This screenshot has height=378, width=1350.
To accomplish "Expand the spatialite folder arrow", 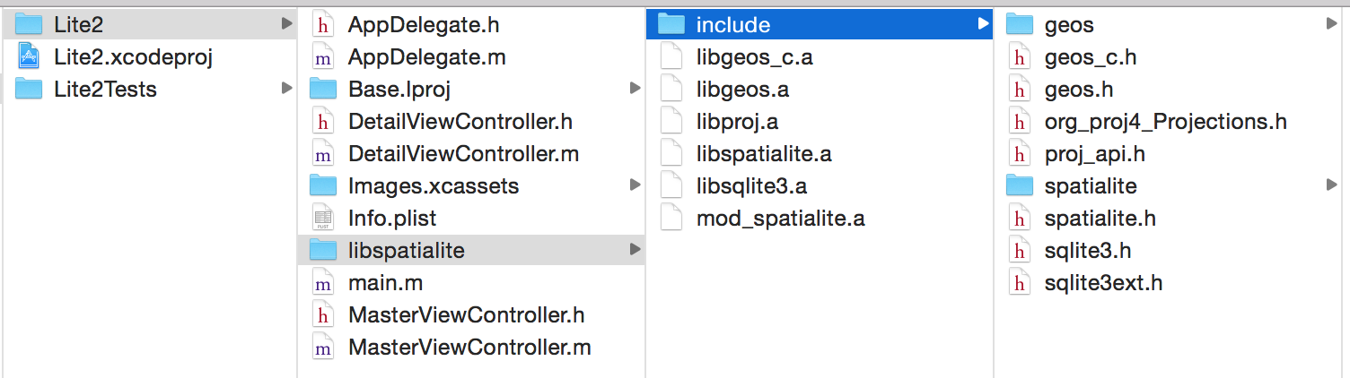I will tap(1332, 185).
